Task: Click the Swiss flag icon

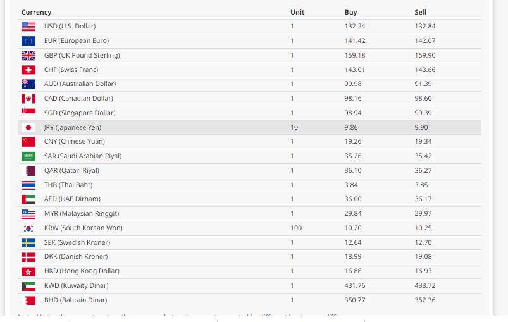Action: (28, 70)
